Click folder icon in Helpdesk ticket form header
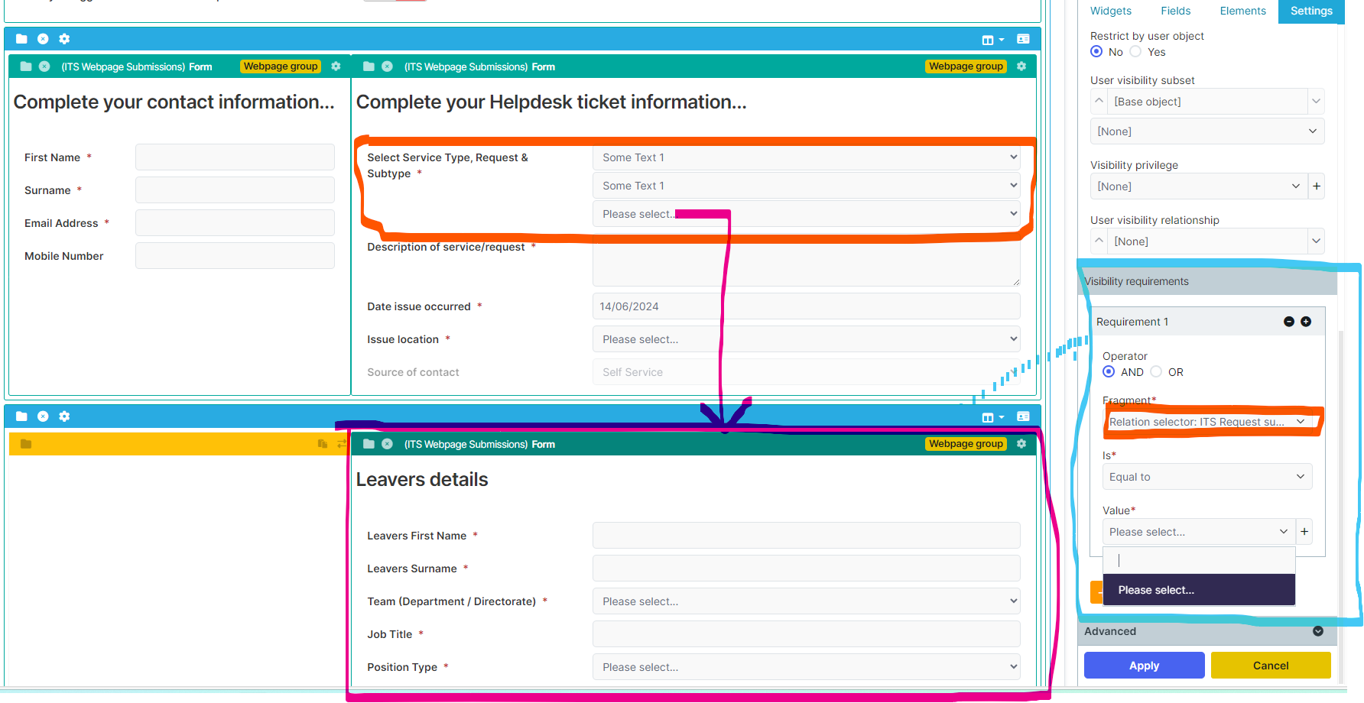1364x703 pixels. pos(369,66)
